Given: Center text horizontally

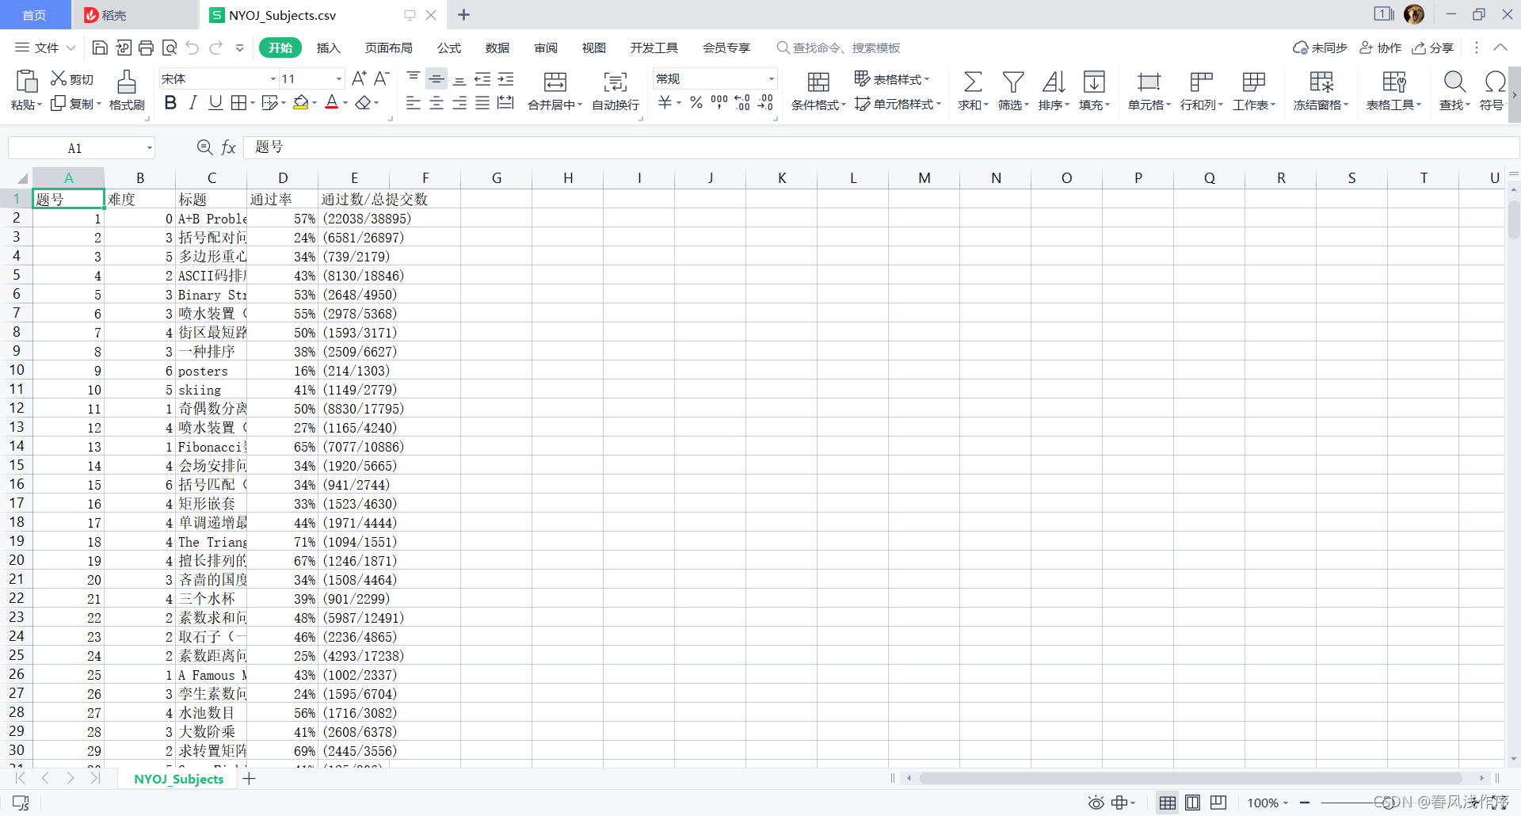Looking at the screenshot, I should click(436, 103).
